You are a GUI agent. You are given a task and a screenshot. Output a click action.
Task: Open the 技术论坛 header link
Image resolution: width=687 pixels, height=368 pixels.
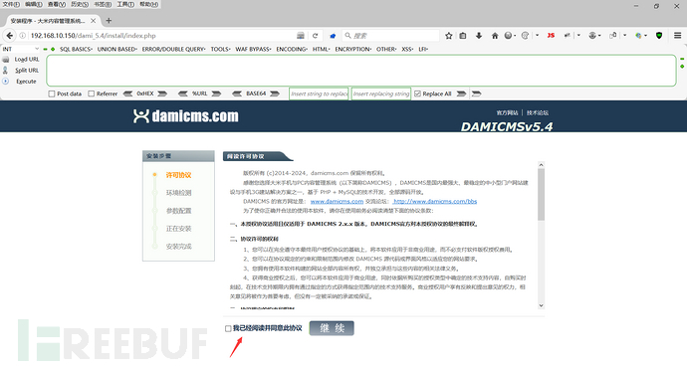click(538, 113)
